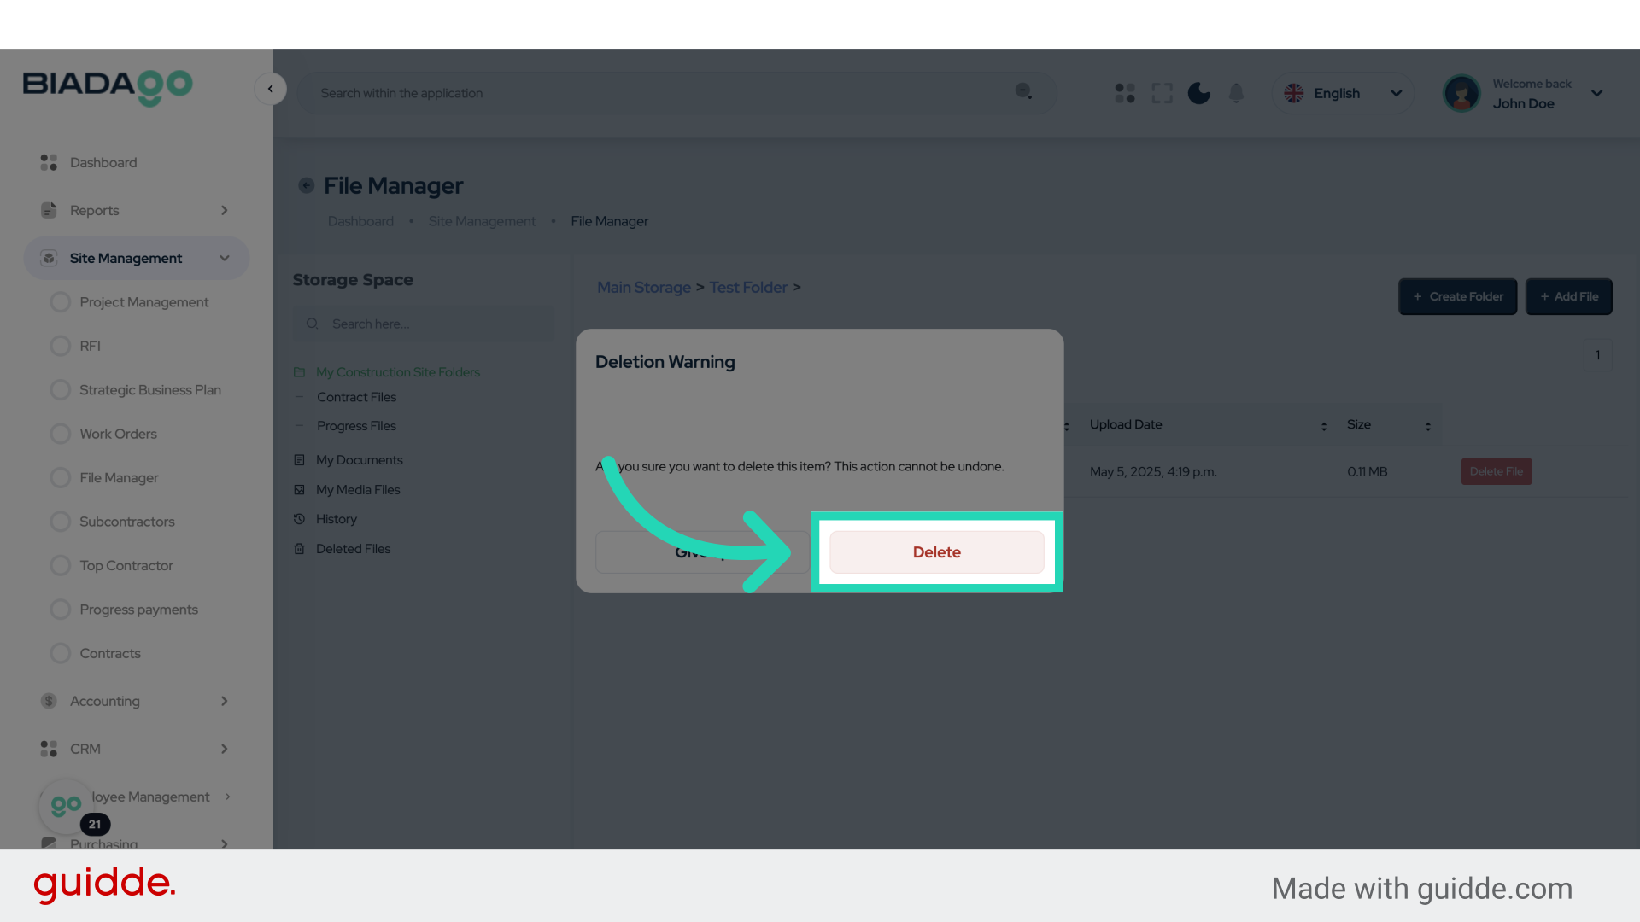Open Dashboard from the sidebar
This screenshot has width=1640, height=922.
[x=102, y=162]
